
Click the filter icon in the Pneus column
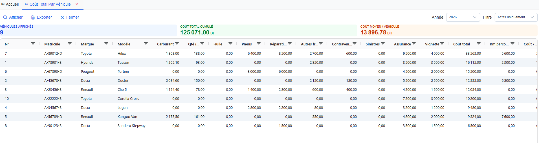(x=259, y=44)
